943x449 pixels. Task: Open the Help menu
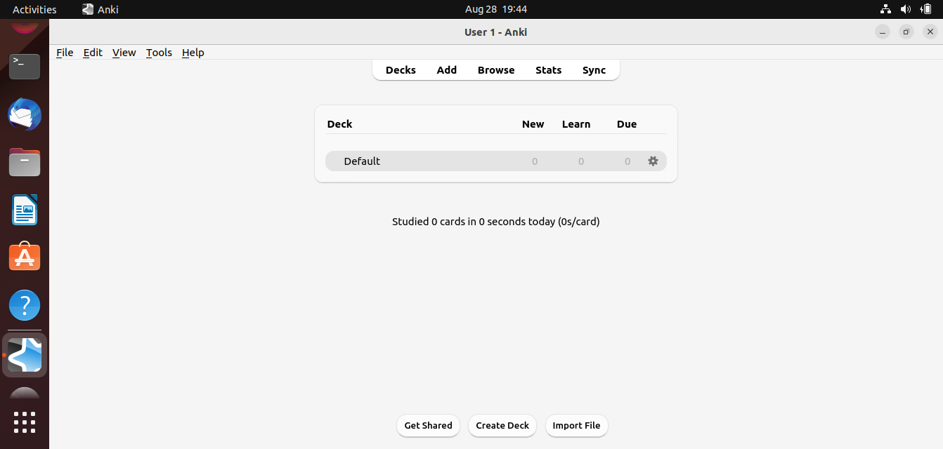(193, 53)
